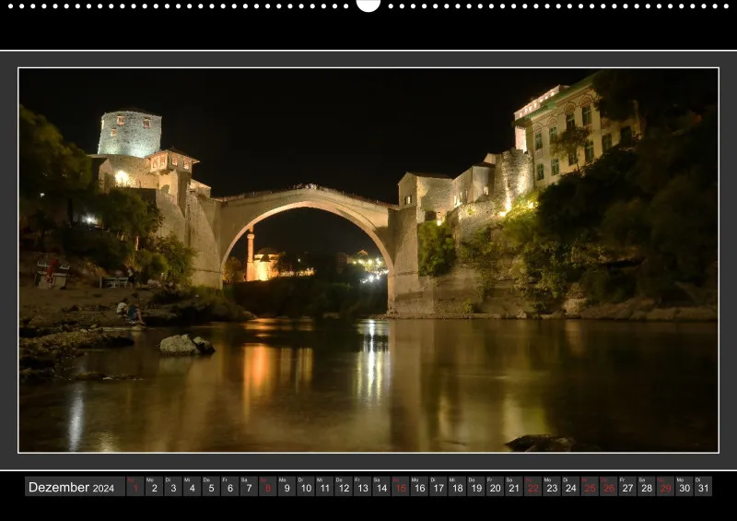Click last day 31 in calendar

point(704,487)
